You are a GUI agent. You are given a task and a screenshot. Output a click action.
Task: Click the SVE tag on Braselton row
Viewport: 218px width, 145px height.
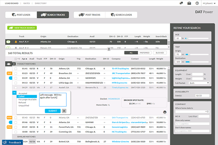pos(10,73)
